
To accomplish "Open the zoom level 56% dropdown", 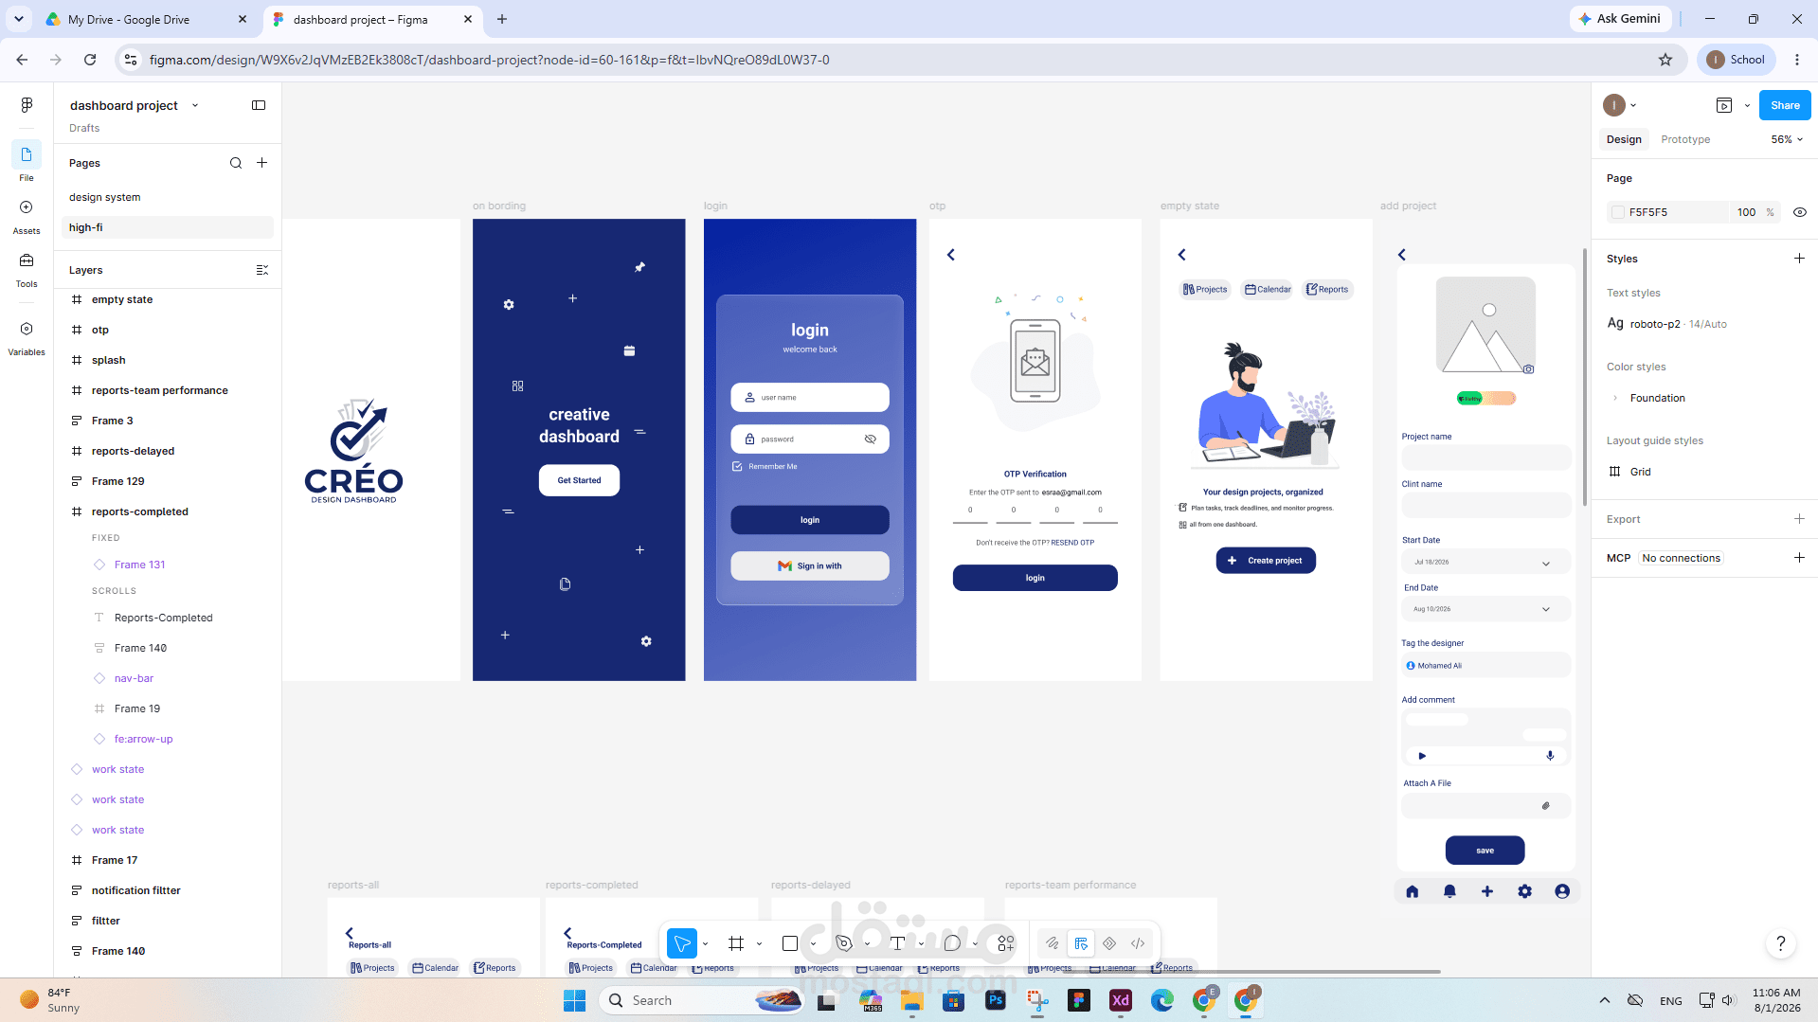I will [x=1787, y=139].
